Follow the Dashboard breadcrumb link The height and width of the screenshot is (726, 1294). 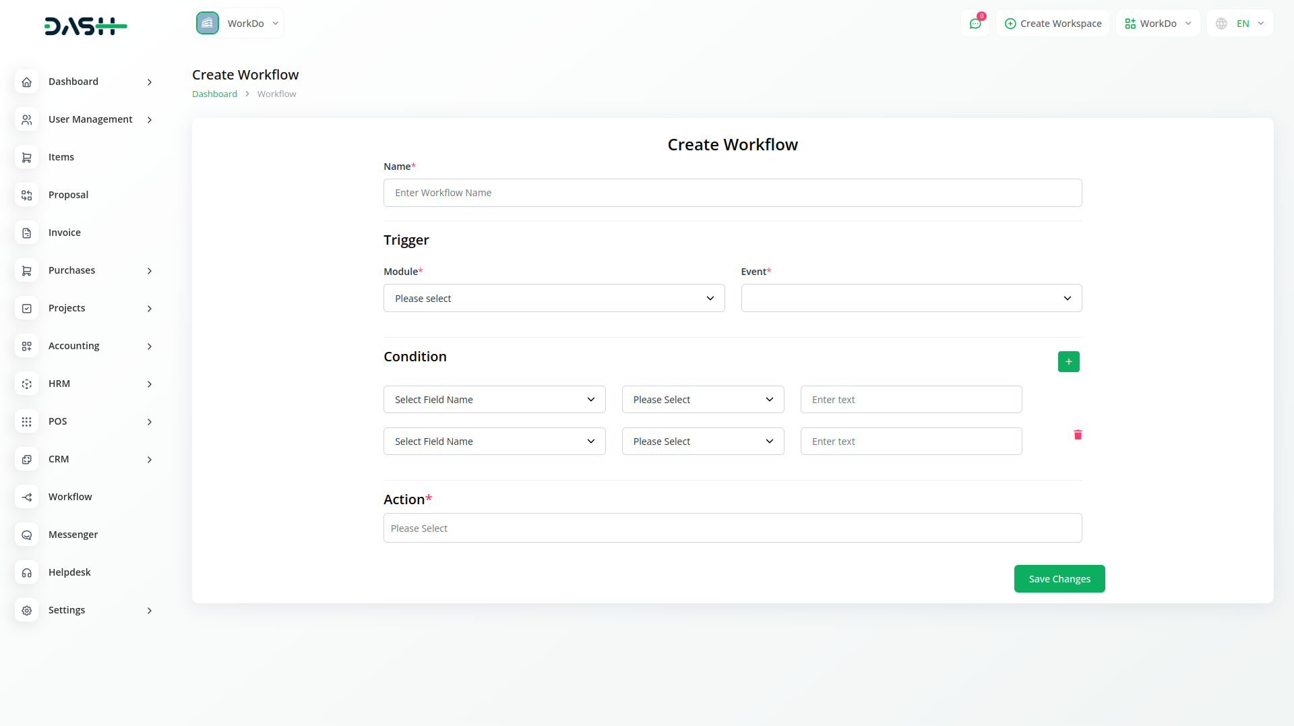214,94
